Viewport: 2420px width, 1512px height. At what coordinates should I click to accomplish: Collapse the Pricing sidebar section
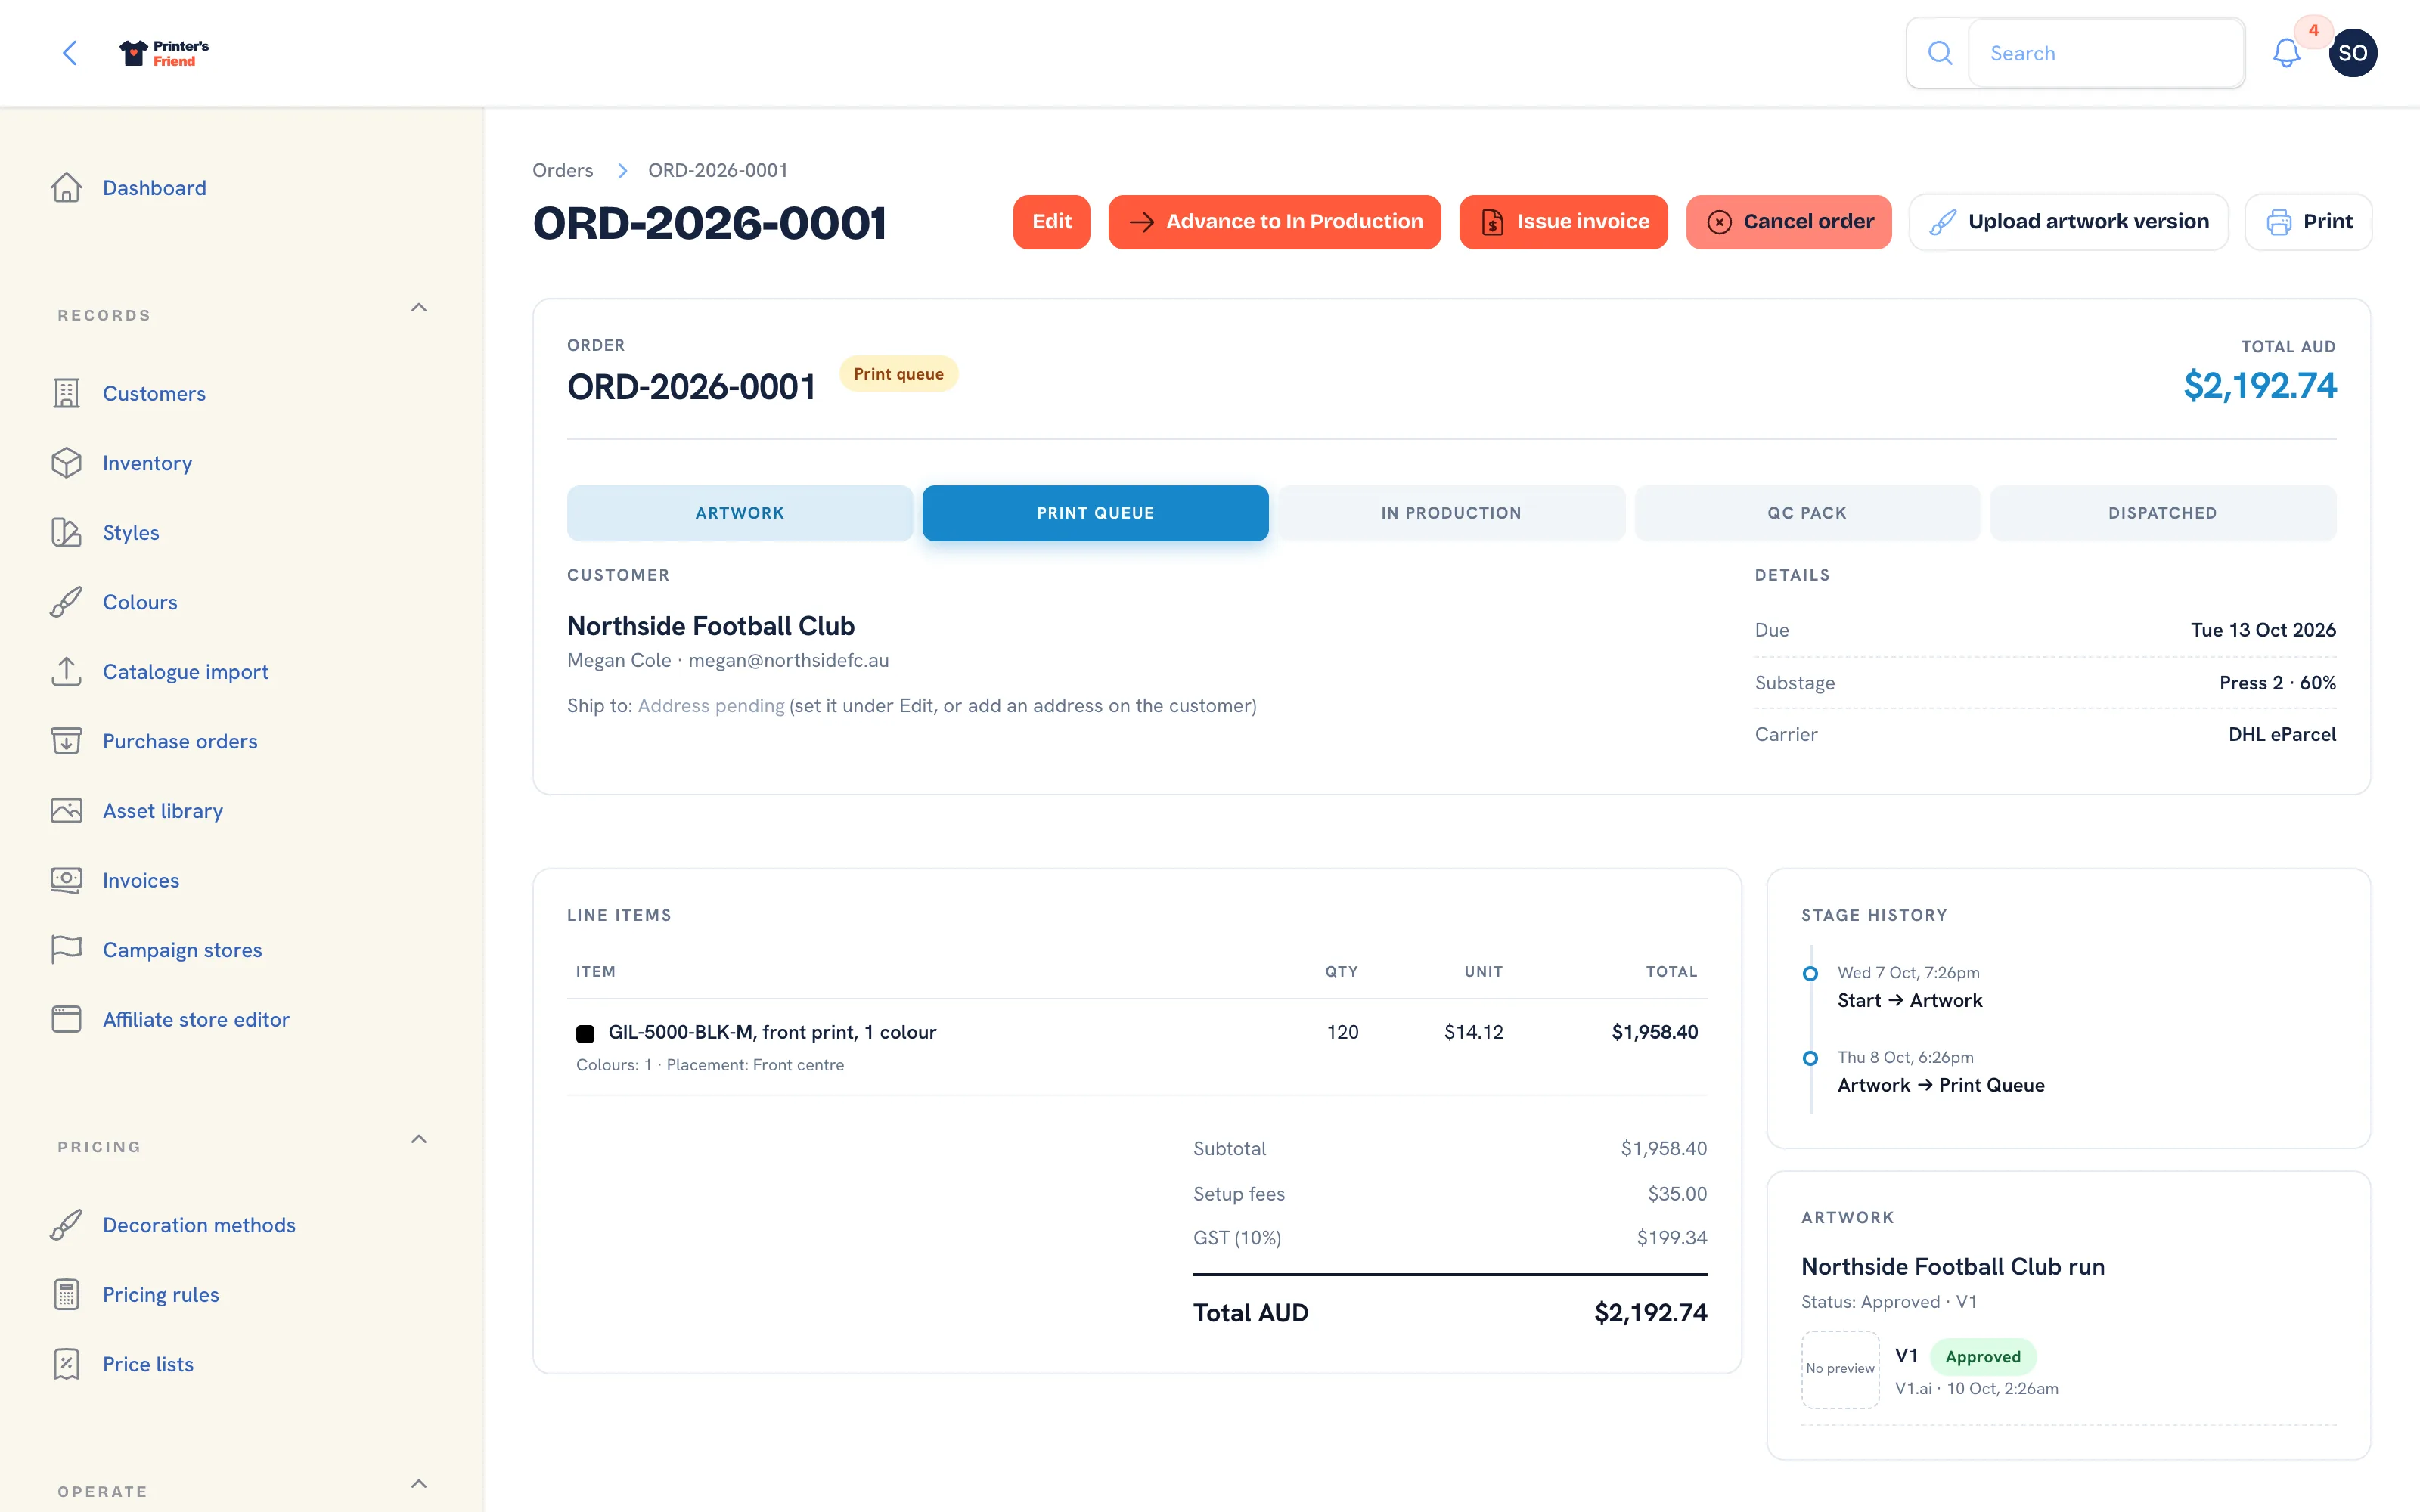click(x=419, y=1139)
